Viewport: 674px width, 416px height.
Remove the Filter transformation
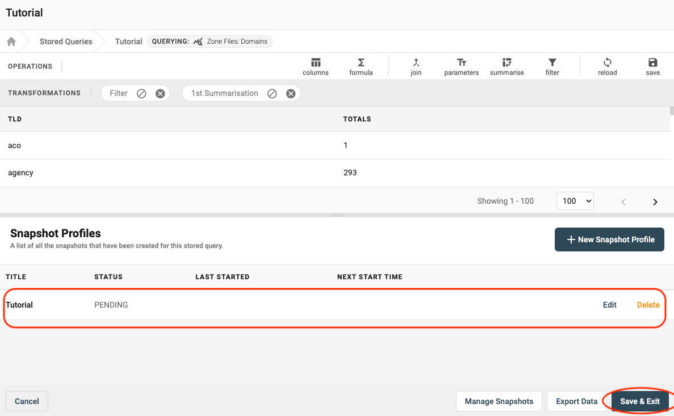160,94
